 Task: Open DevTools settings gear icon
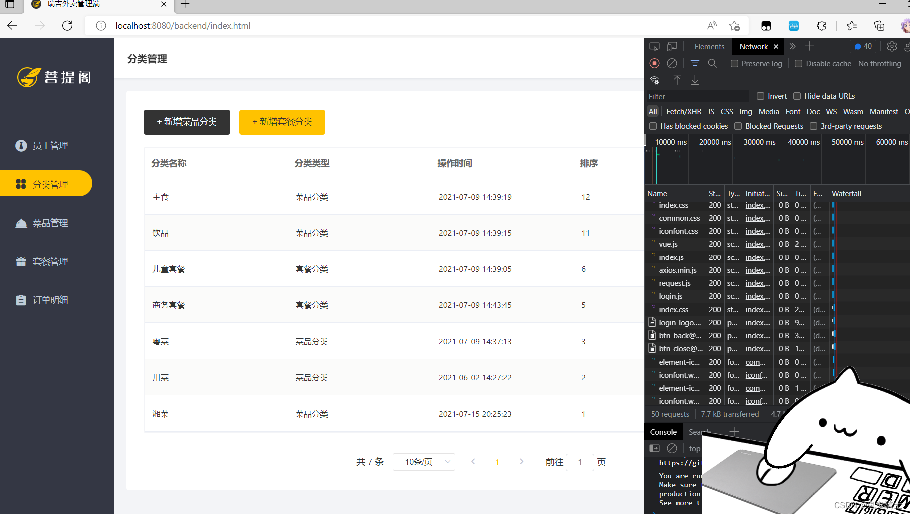(x=892, y=46)
